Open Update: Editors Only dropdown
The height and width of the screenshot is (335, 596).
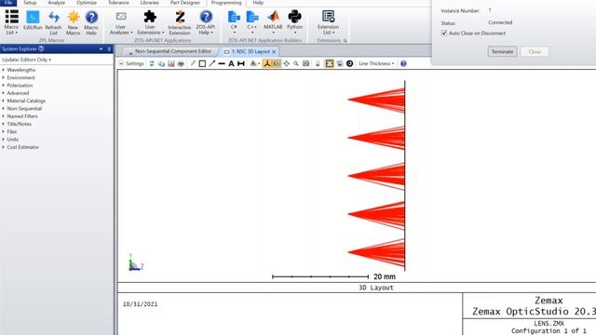click(x=27, y=60)
